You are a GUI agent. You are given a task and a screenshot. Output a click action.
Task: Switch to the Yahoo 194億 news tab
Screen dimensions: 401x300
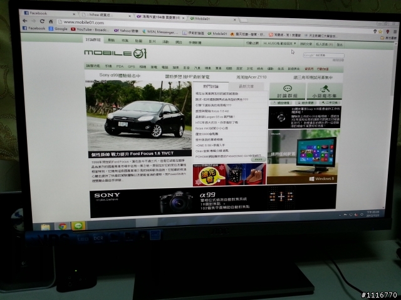point(160,17)
